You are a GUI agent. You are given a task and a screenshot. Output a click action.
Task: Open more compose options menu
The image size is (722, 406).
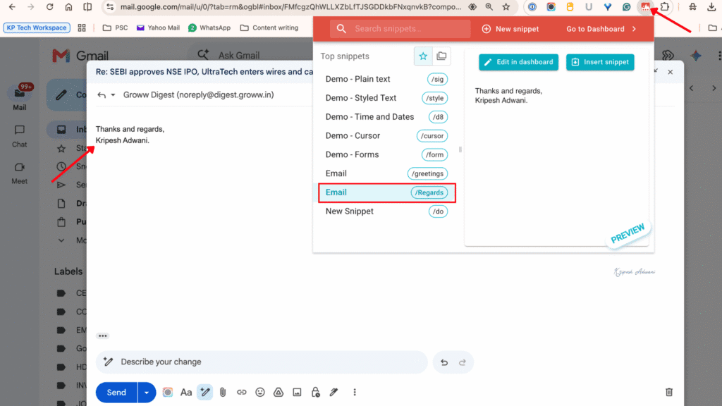(x=355, y=392)
